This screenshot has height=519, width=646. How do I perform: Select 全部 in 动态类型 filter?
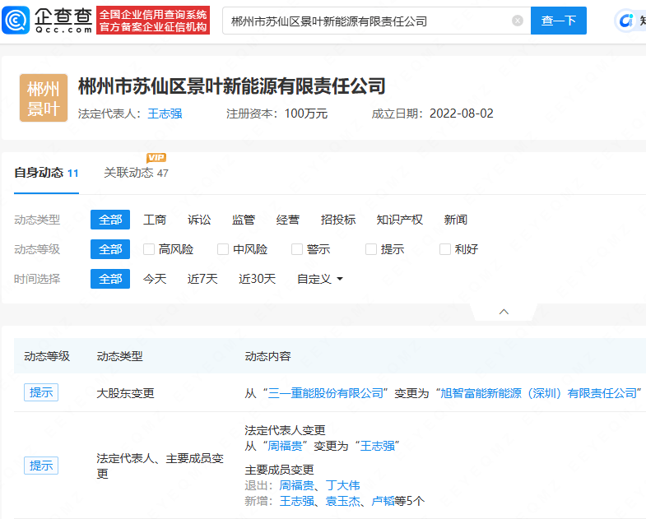click(x=110, y=220)
